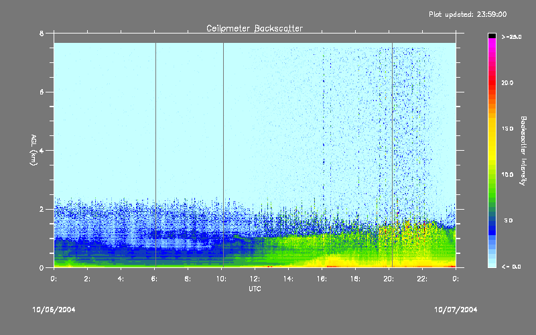The width and height of the screenshot is (536, 335).
Task: Click the UTC tick label '8:'
Action: click(x=188, y=279)
